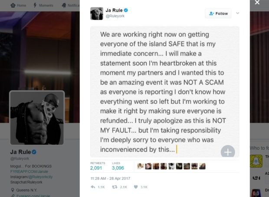Click the Snapchat ghost icon in suggestions

point(256,161)
